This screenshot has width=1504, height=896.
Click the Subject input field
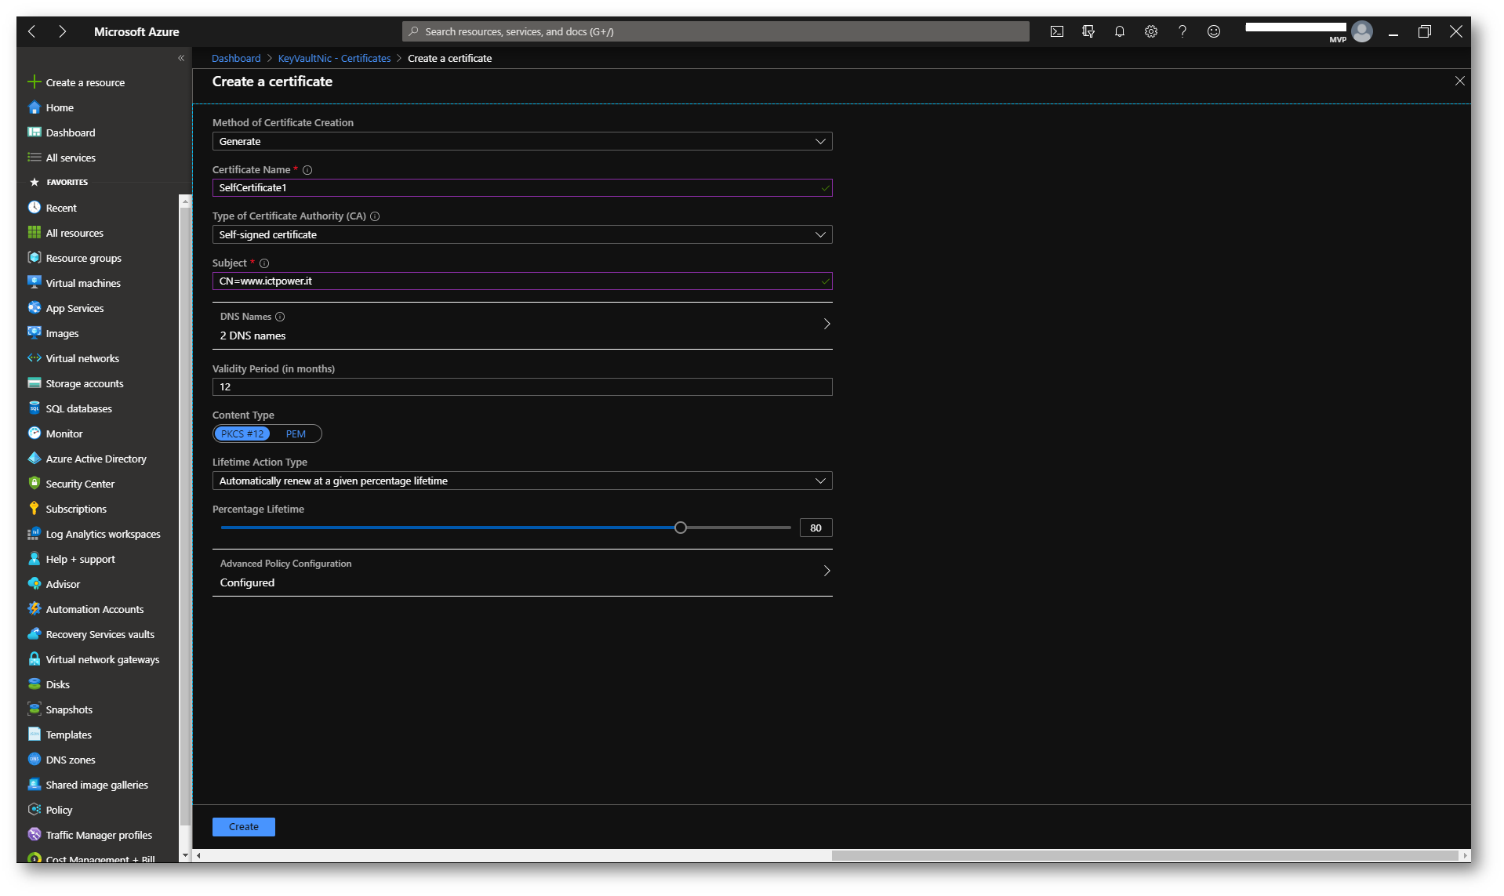click(x=522, y=281)
